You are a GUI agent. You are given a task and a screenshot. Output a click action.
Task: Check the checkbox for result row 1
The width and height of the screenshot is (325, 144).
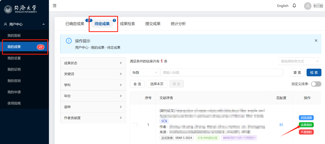point(135,125)
